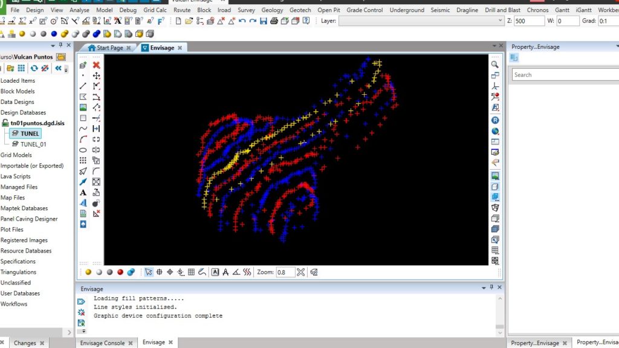619x348 pixels.
Task: Choose the create line tool
Action: click(83, 86)
